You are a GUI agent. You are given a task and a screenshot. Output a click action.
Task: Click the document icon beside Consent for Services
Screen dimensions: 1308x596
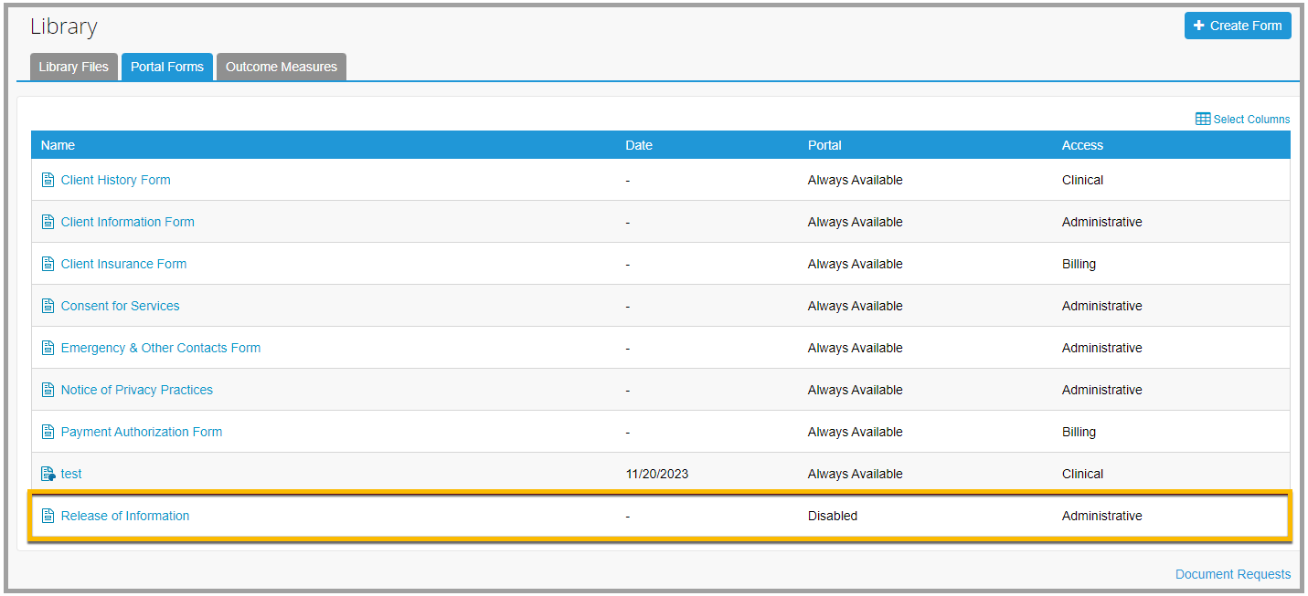coord(48,306)
